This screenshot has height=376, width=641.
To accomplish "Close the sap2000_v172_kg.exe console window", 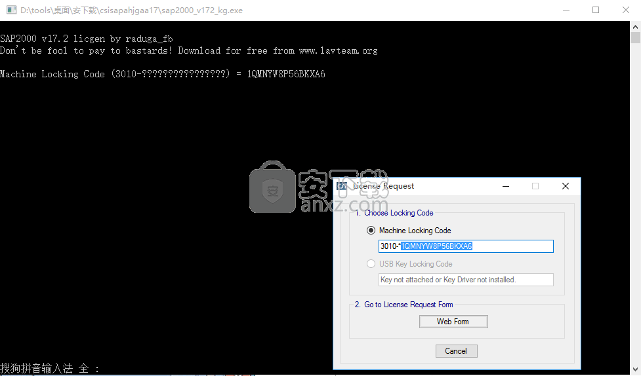I will [626, 10].
